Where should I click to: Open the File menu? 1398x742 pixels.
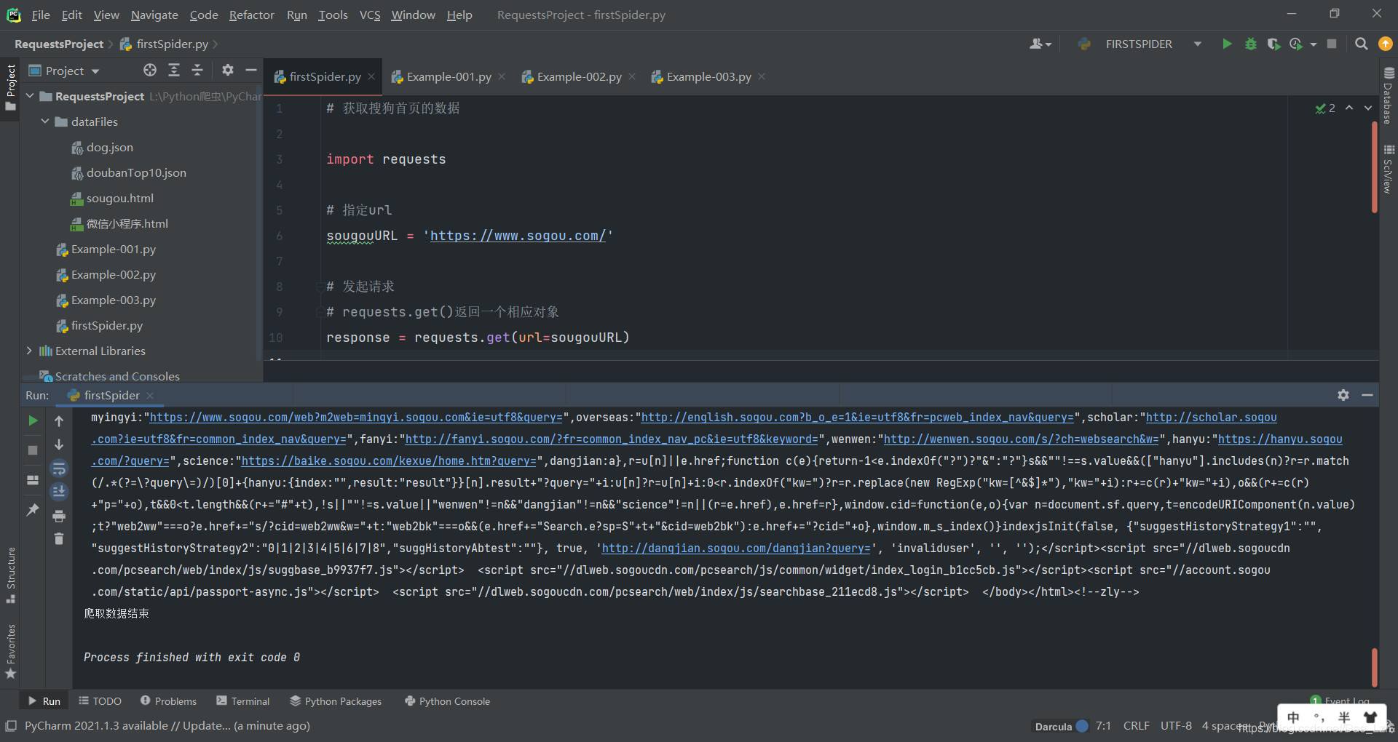pos(41,15)
